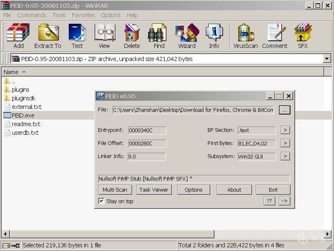The image size is (334, 251).
Task: Expand PEiD extra info with -> button
Action: click(x=284, y=201)
